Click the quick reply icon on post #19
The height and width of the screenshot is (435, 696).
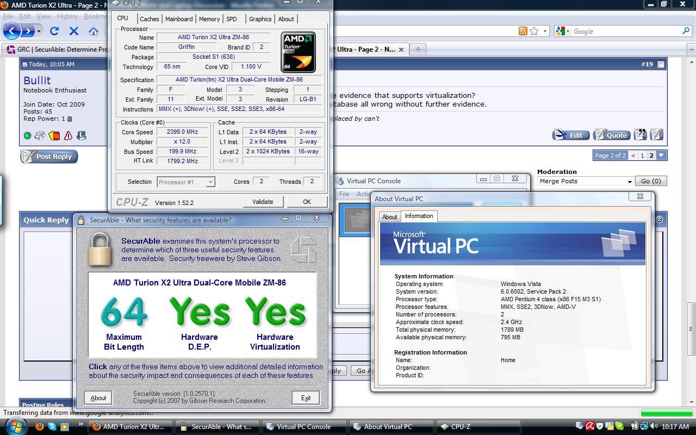[x=656, y=134]
